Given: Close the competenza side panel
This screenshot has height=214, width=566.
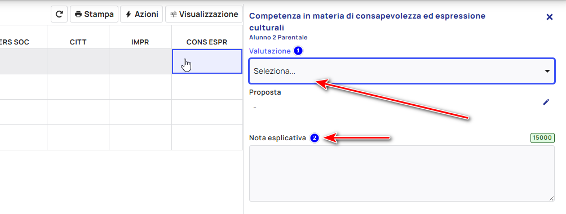Looking at the screenshot, I should pyautogui.click(x=550, y=17).
